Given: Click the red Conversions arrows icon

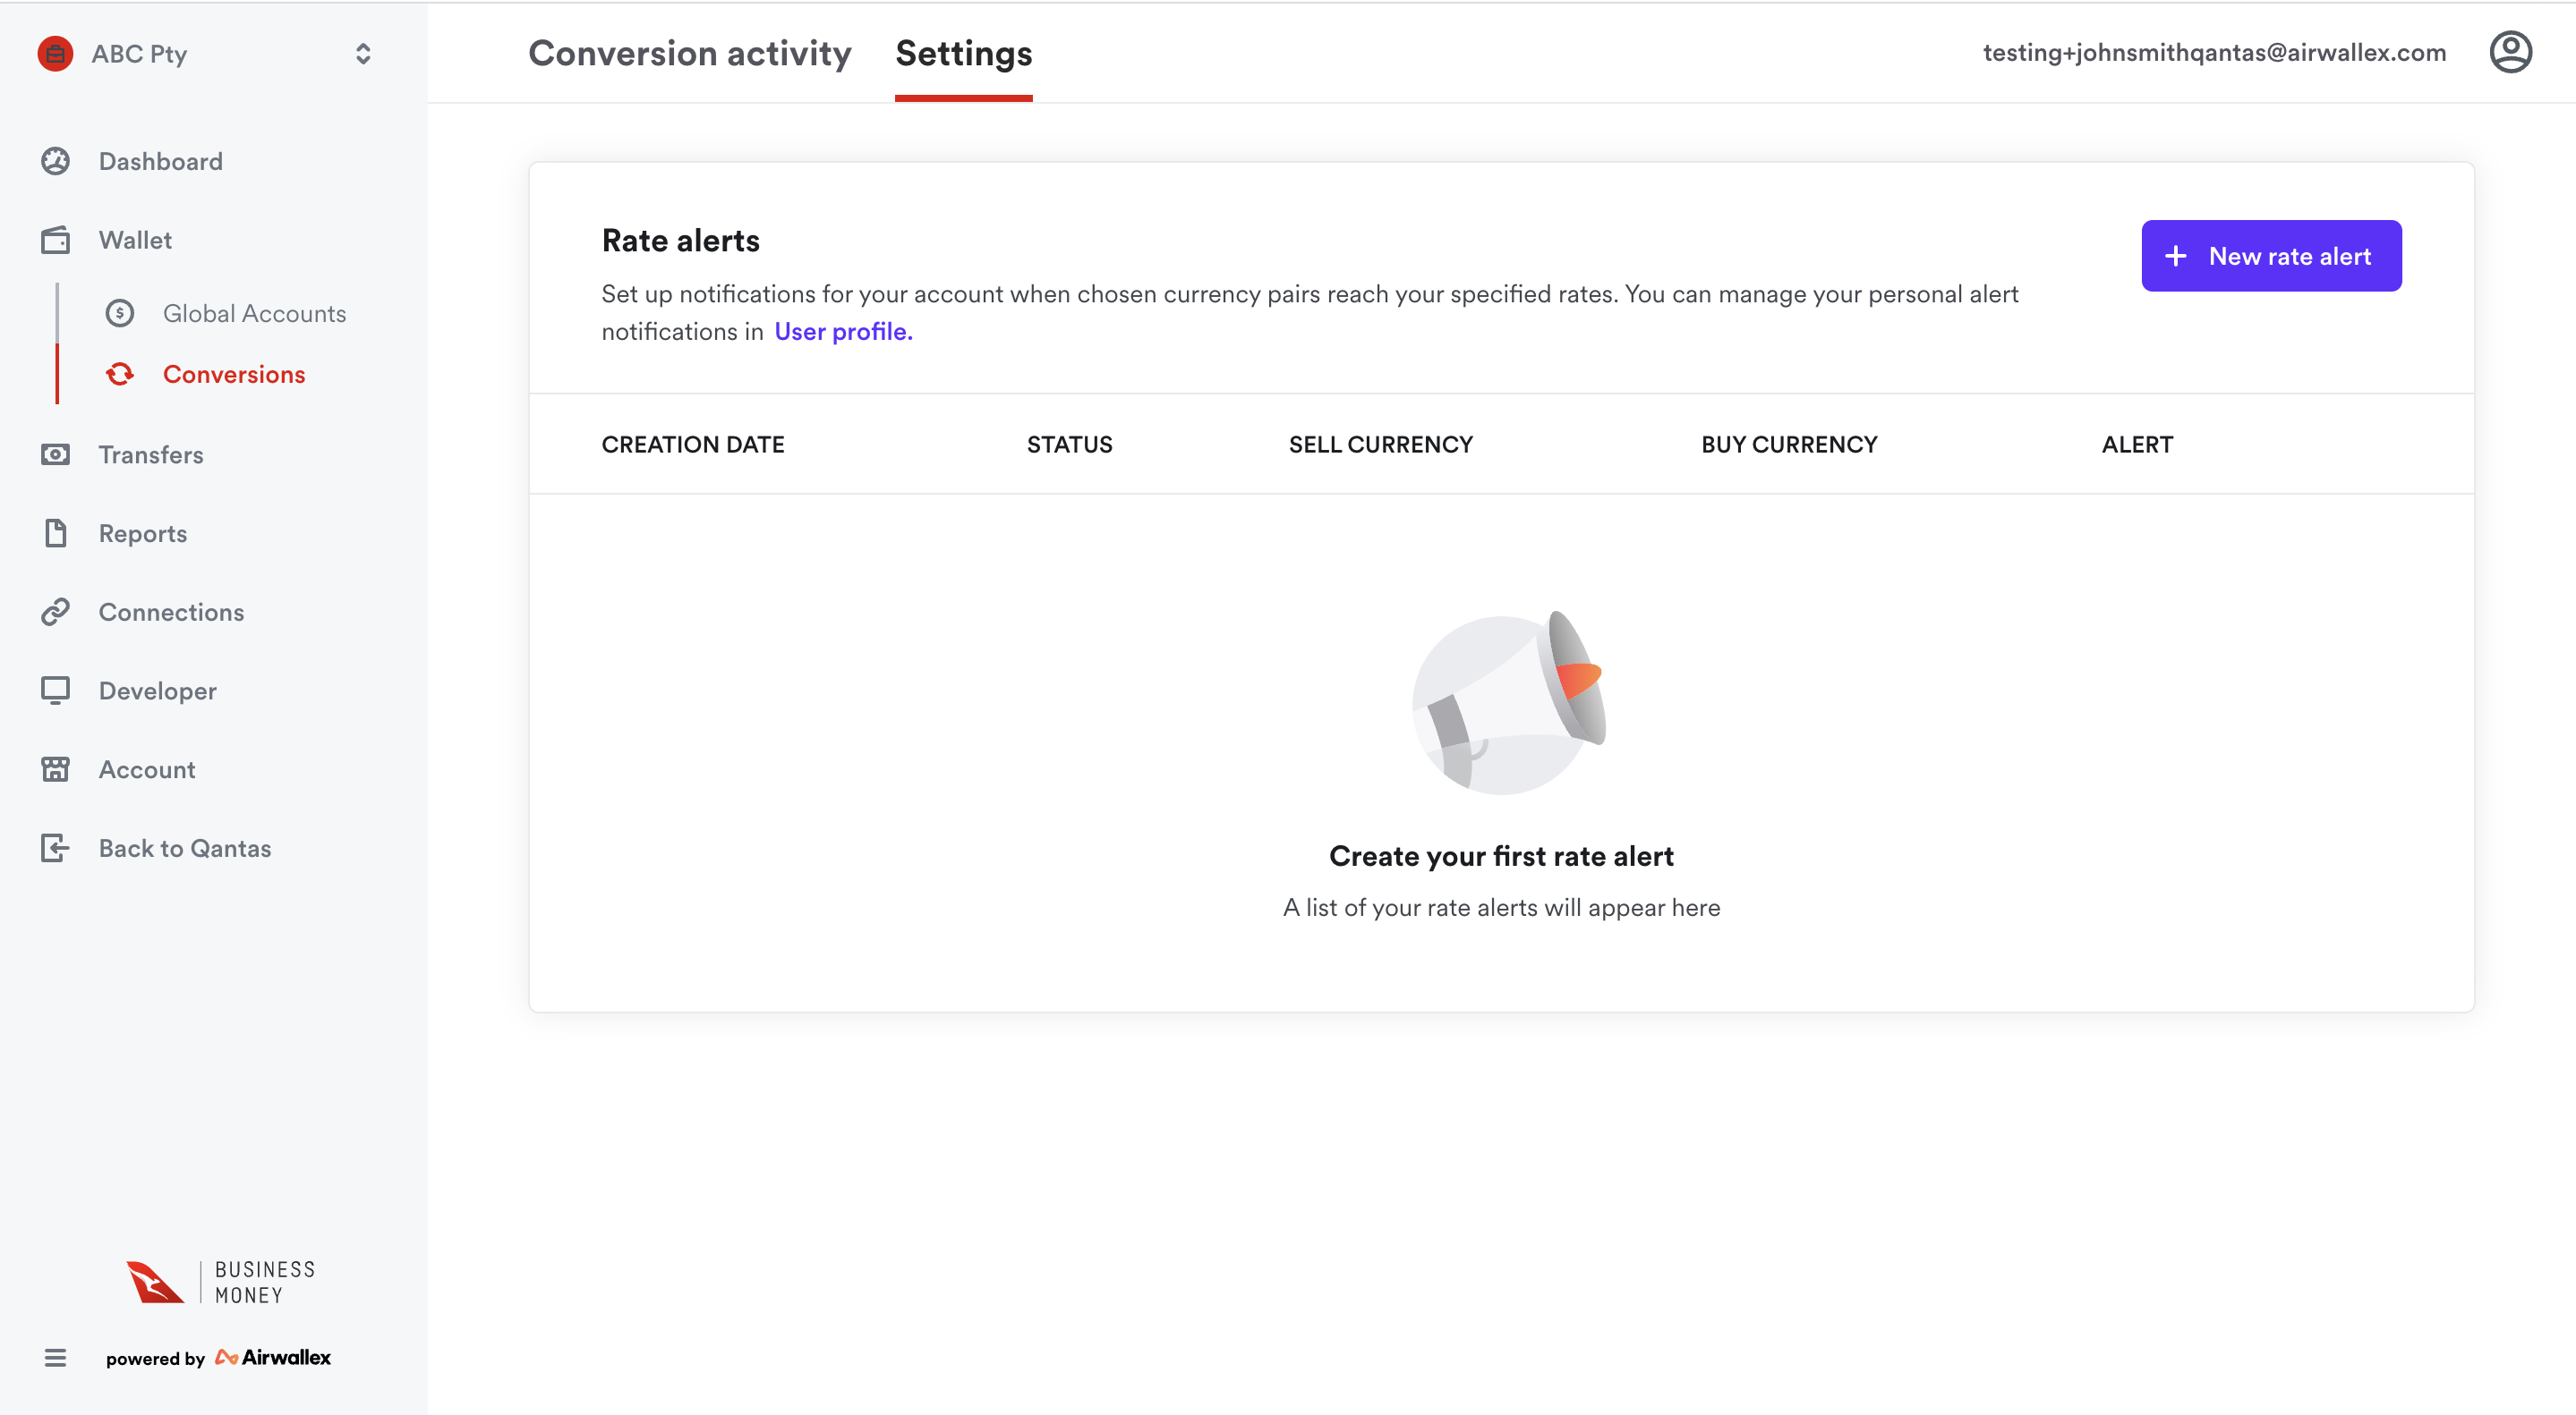Looking at the screenshot, I should pos(120,375).
